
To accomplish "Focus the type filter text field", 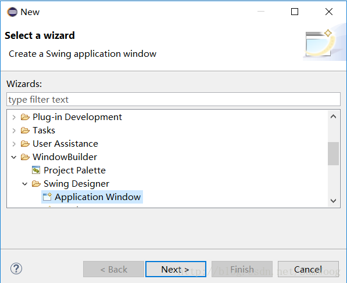I will pos(173,99).
